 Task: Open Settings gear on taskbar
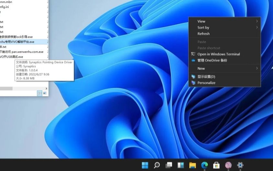[x=240, y=165]
